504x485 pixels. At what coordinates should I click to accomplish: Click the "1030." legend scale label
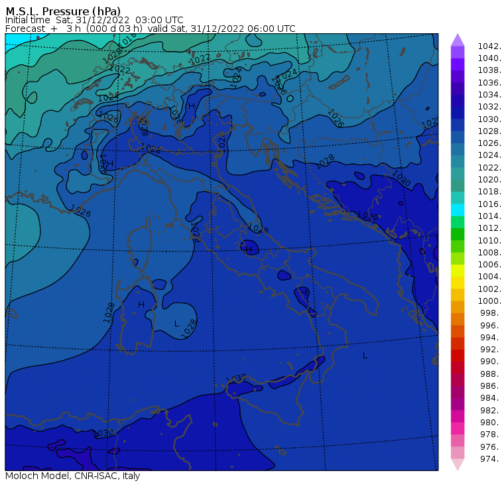489,119
